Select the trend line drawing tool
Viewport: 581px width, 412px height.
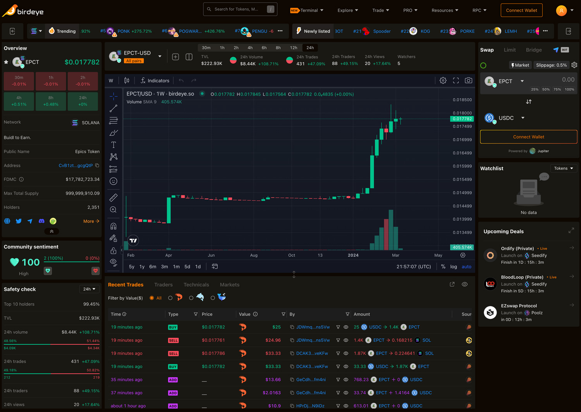tap(113, 108)
